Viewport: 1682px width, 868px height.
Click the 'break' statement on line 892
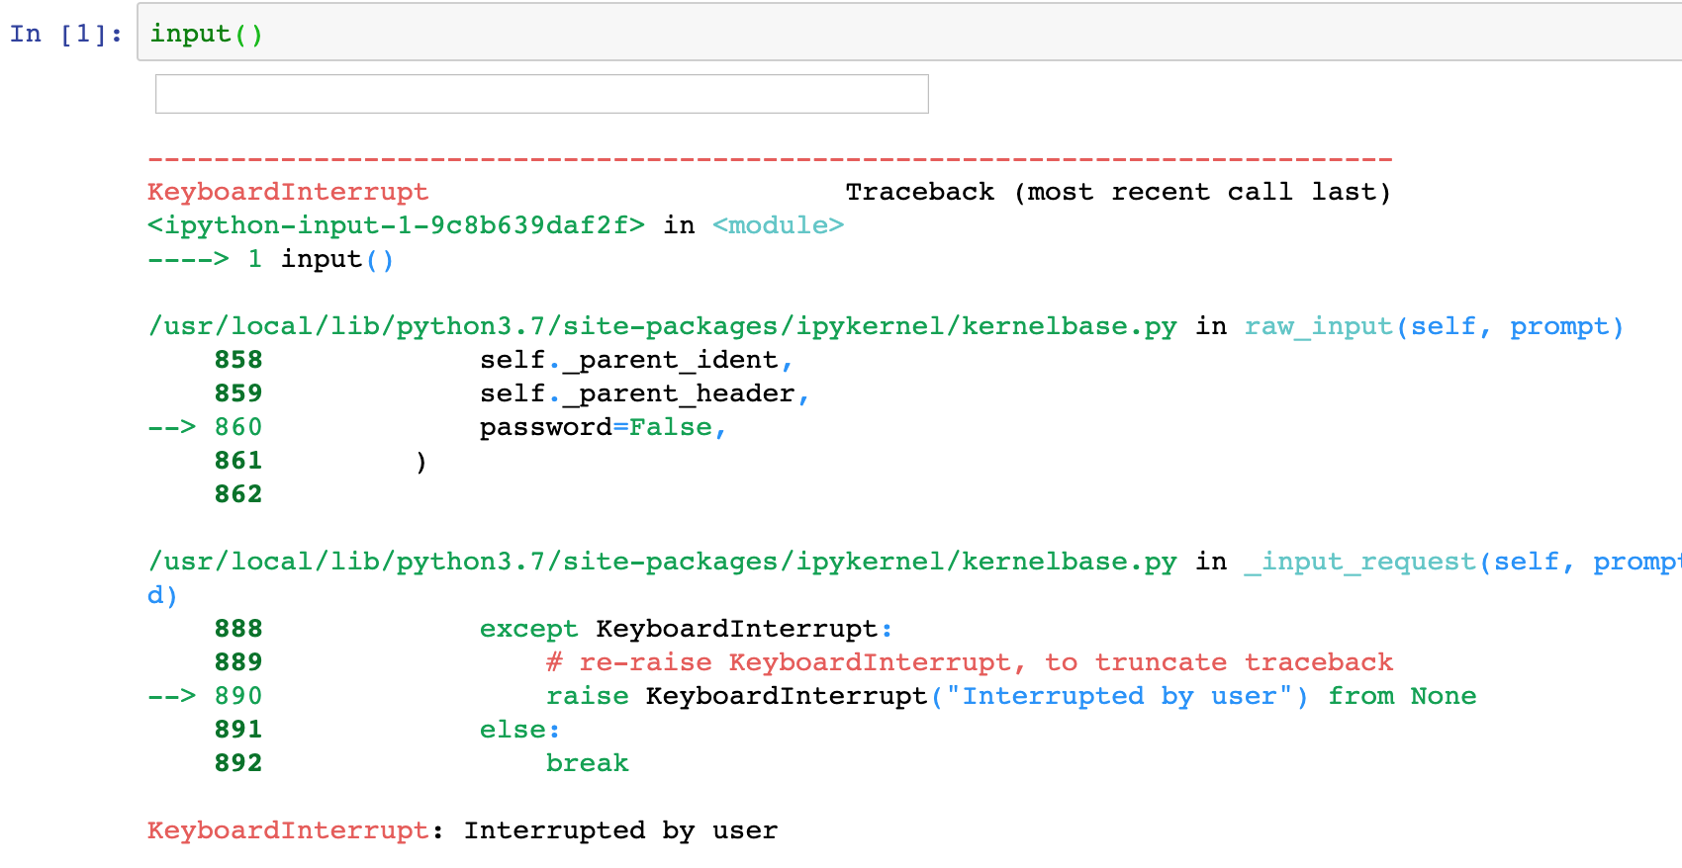[x=587, y=763]
